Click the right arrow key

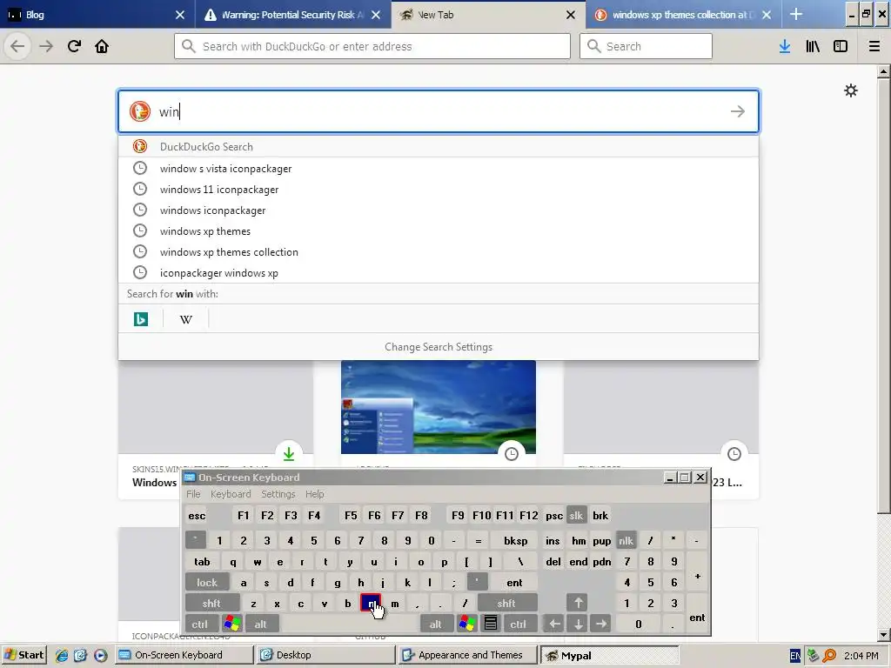[600, 625]
